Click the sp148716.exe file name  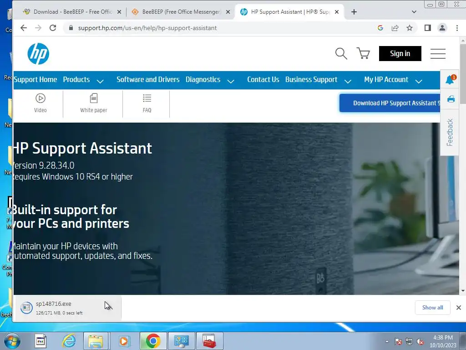click(x=54, y=304)
